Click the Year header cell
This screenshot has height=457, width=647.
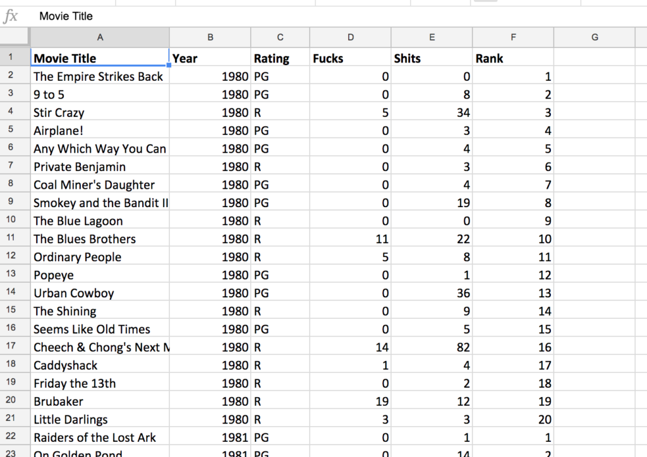pos(210,57)
